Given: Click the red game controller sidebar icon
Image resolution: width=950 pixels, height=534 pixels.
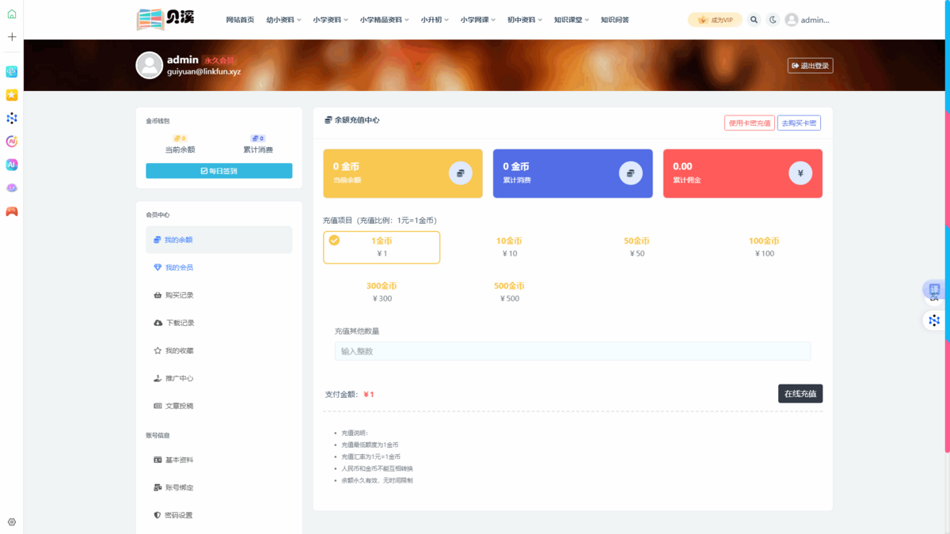Looking at the screenshot, I should (12, 211).
